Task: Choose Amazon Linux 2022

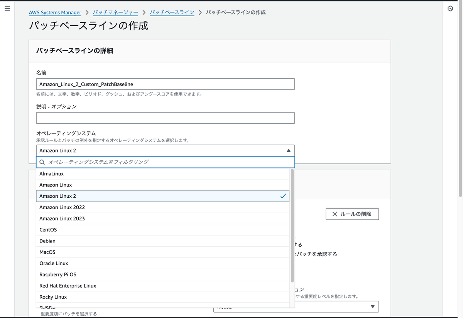Action: point(163,207)
